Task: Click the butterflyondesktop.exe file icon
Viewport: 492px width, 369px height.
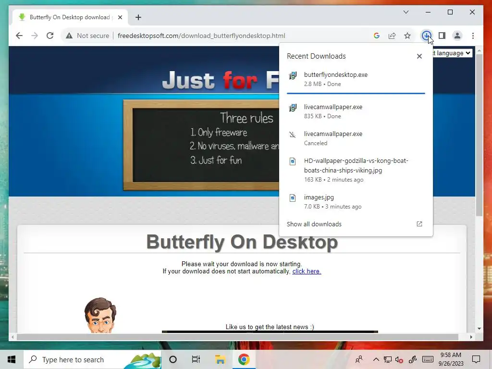Action: tap(293, 75)
